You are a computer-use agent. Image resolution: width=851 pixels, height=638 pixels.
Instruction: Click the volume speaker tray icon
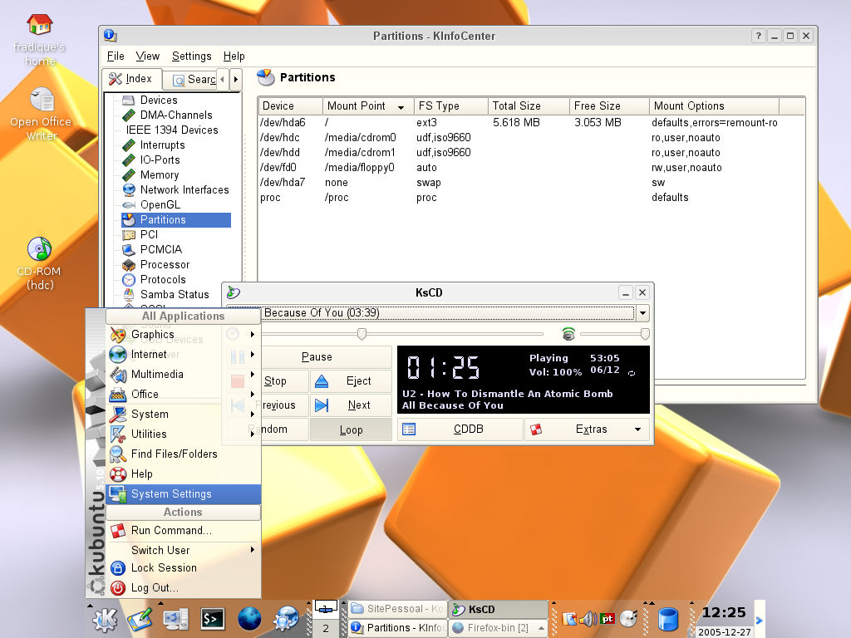click(x=588, y=618)
